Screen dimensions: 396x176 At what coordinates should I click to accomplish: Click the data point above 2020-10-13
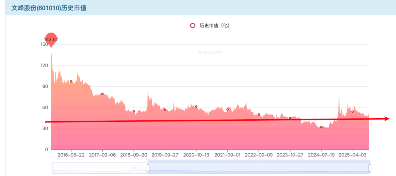pyautogui.click(x=196, y=106)
